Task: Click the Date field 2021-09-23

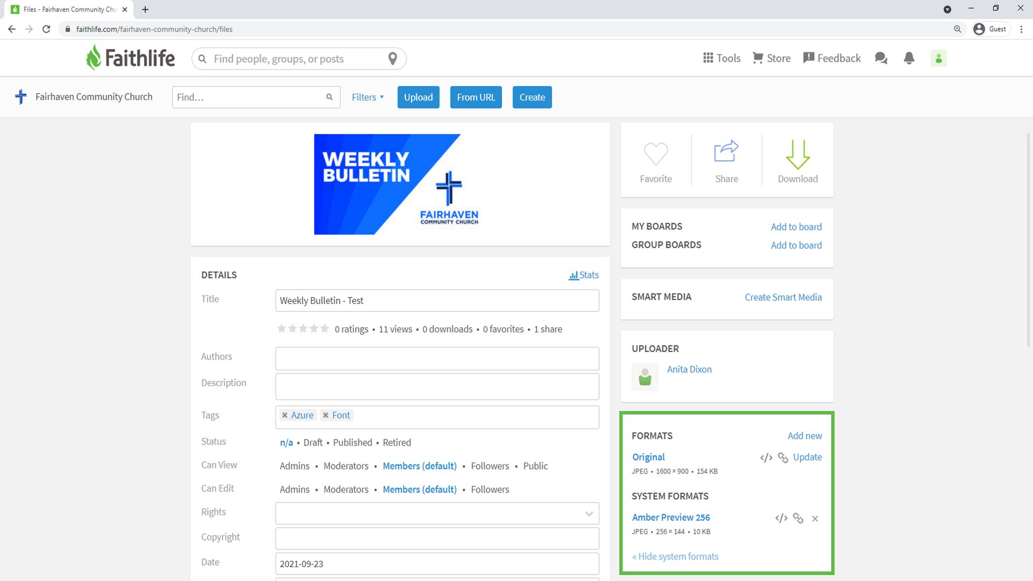Action: coord(437,564)
